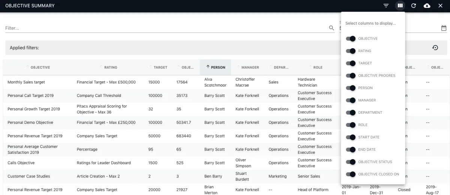Click 'Company Call Threshold' rating cell
This screenshot has width=450, height=195.
tap(99, 95)
